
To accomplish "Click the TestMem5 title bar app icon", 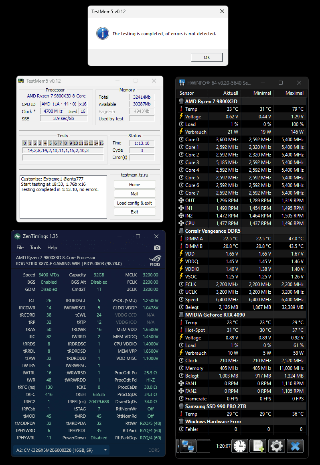I will [21, 81].
